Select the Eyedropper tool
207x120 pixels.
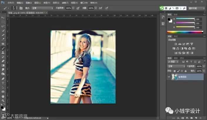point(3,39)
